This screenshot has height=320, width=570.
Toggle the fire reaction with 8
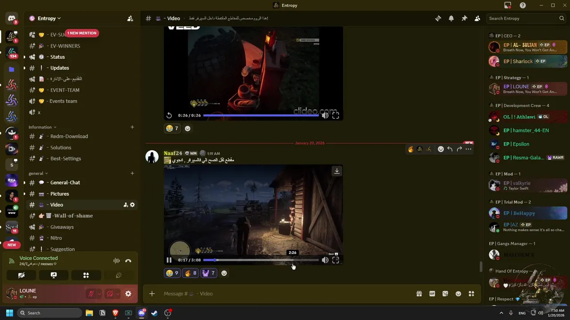(x=191, y=273)
